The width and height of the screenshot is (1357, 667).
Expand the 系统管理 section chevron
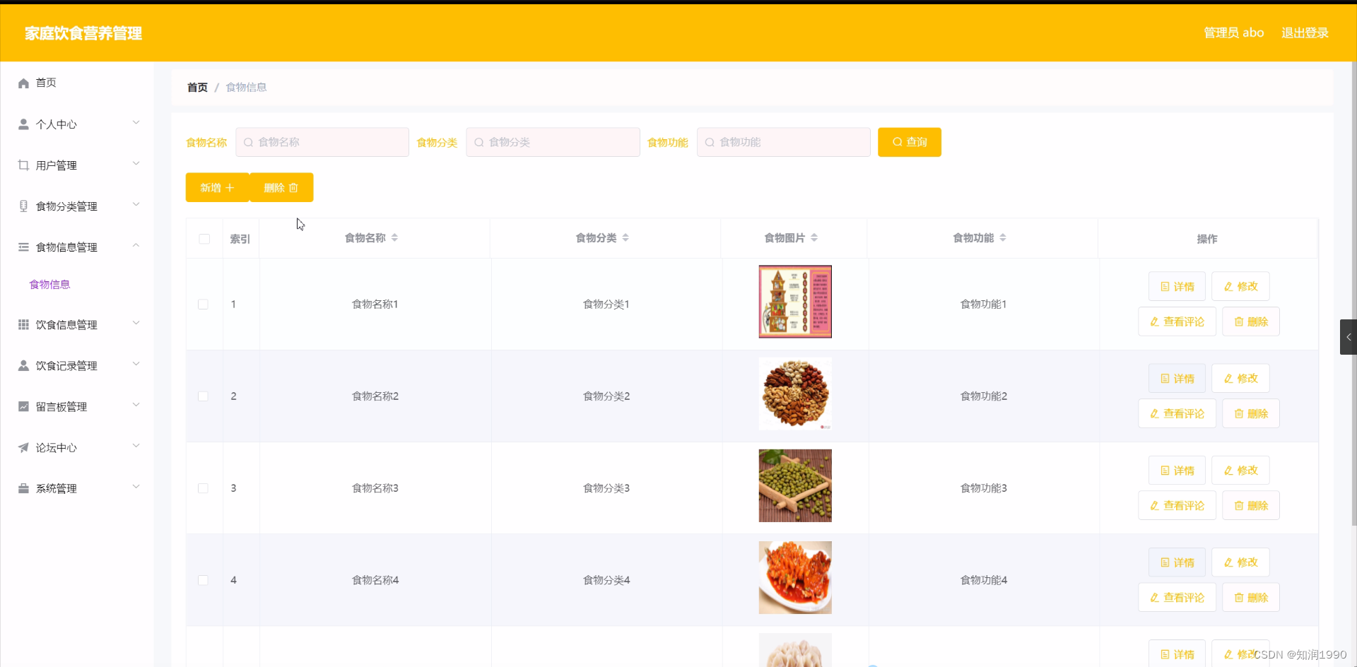coord(136,486)
